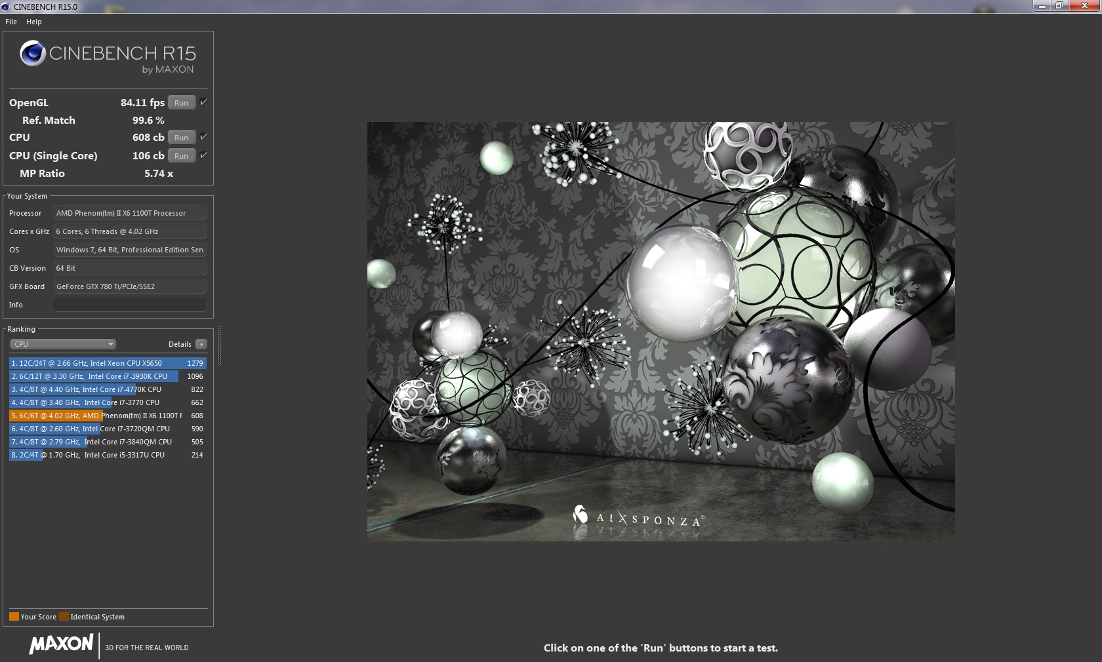This screenshot has height=662, width=1102.
Task: Toggle the checkmark next to CPU test
Action: [x=203, y=137]
